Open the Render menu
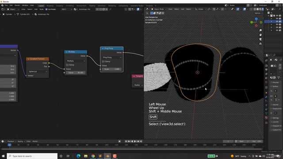Screen dimensions: 283x159 pos(17,5)
